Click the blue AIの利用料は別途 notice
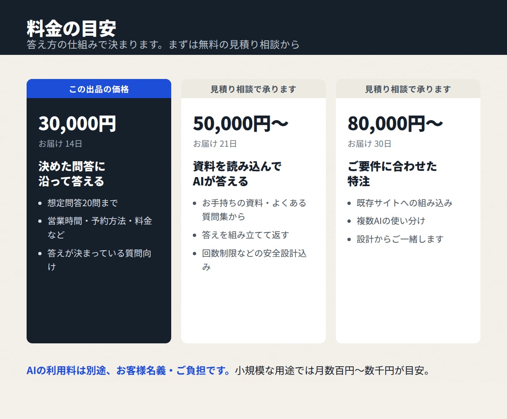The image size is (507, 419). [x=128, y=370]
